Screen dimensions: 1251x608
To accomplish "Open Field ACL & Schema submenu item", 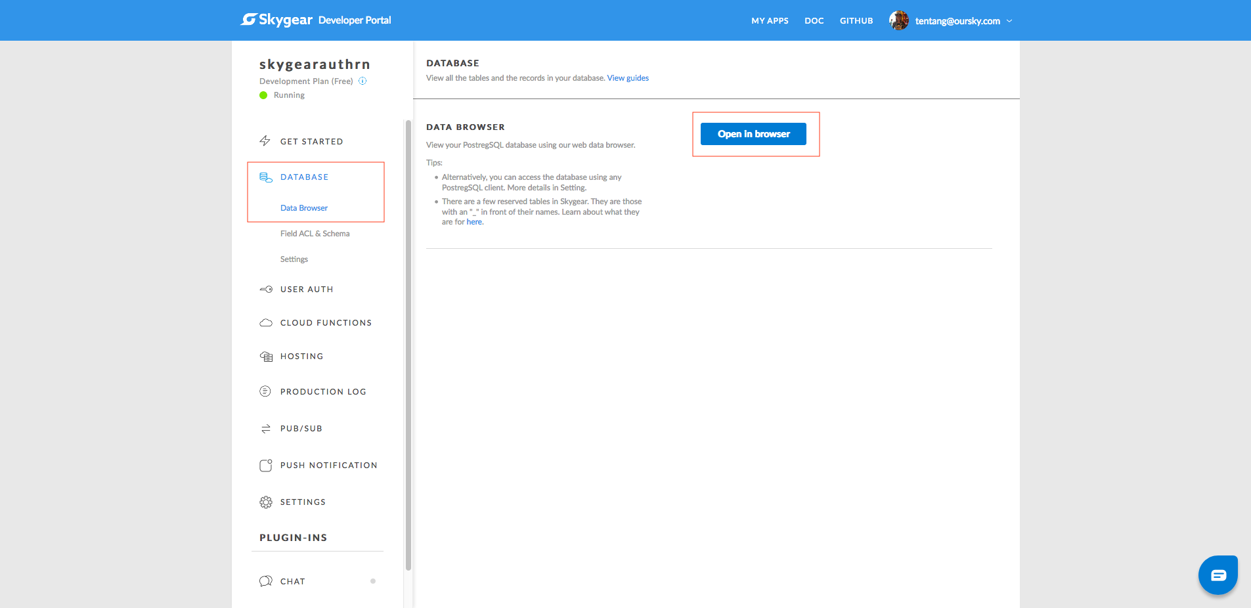I will [315, 234].
